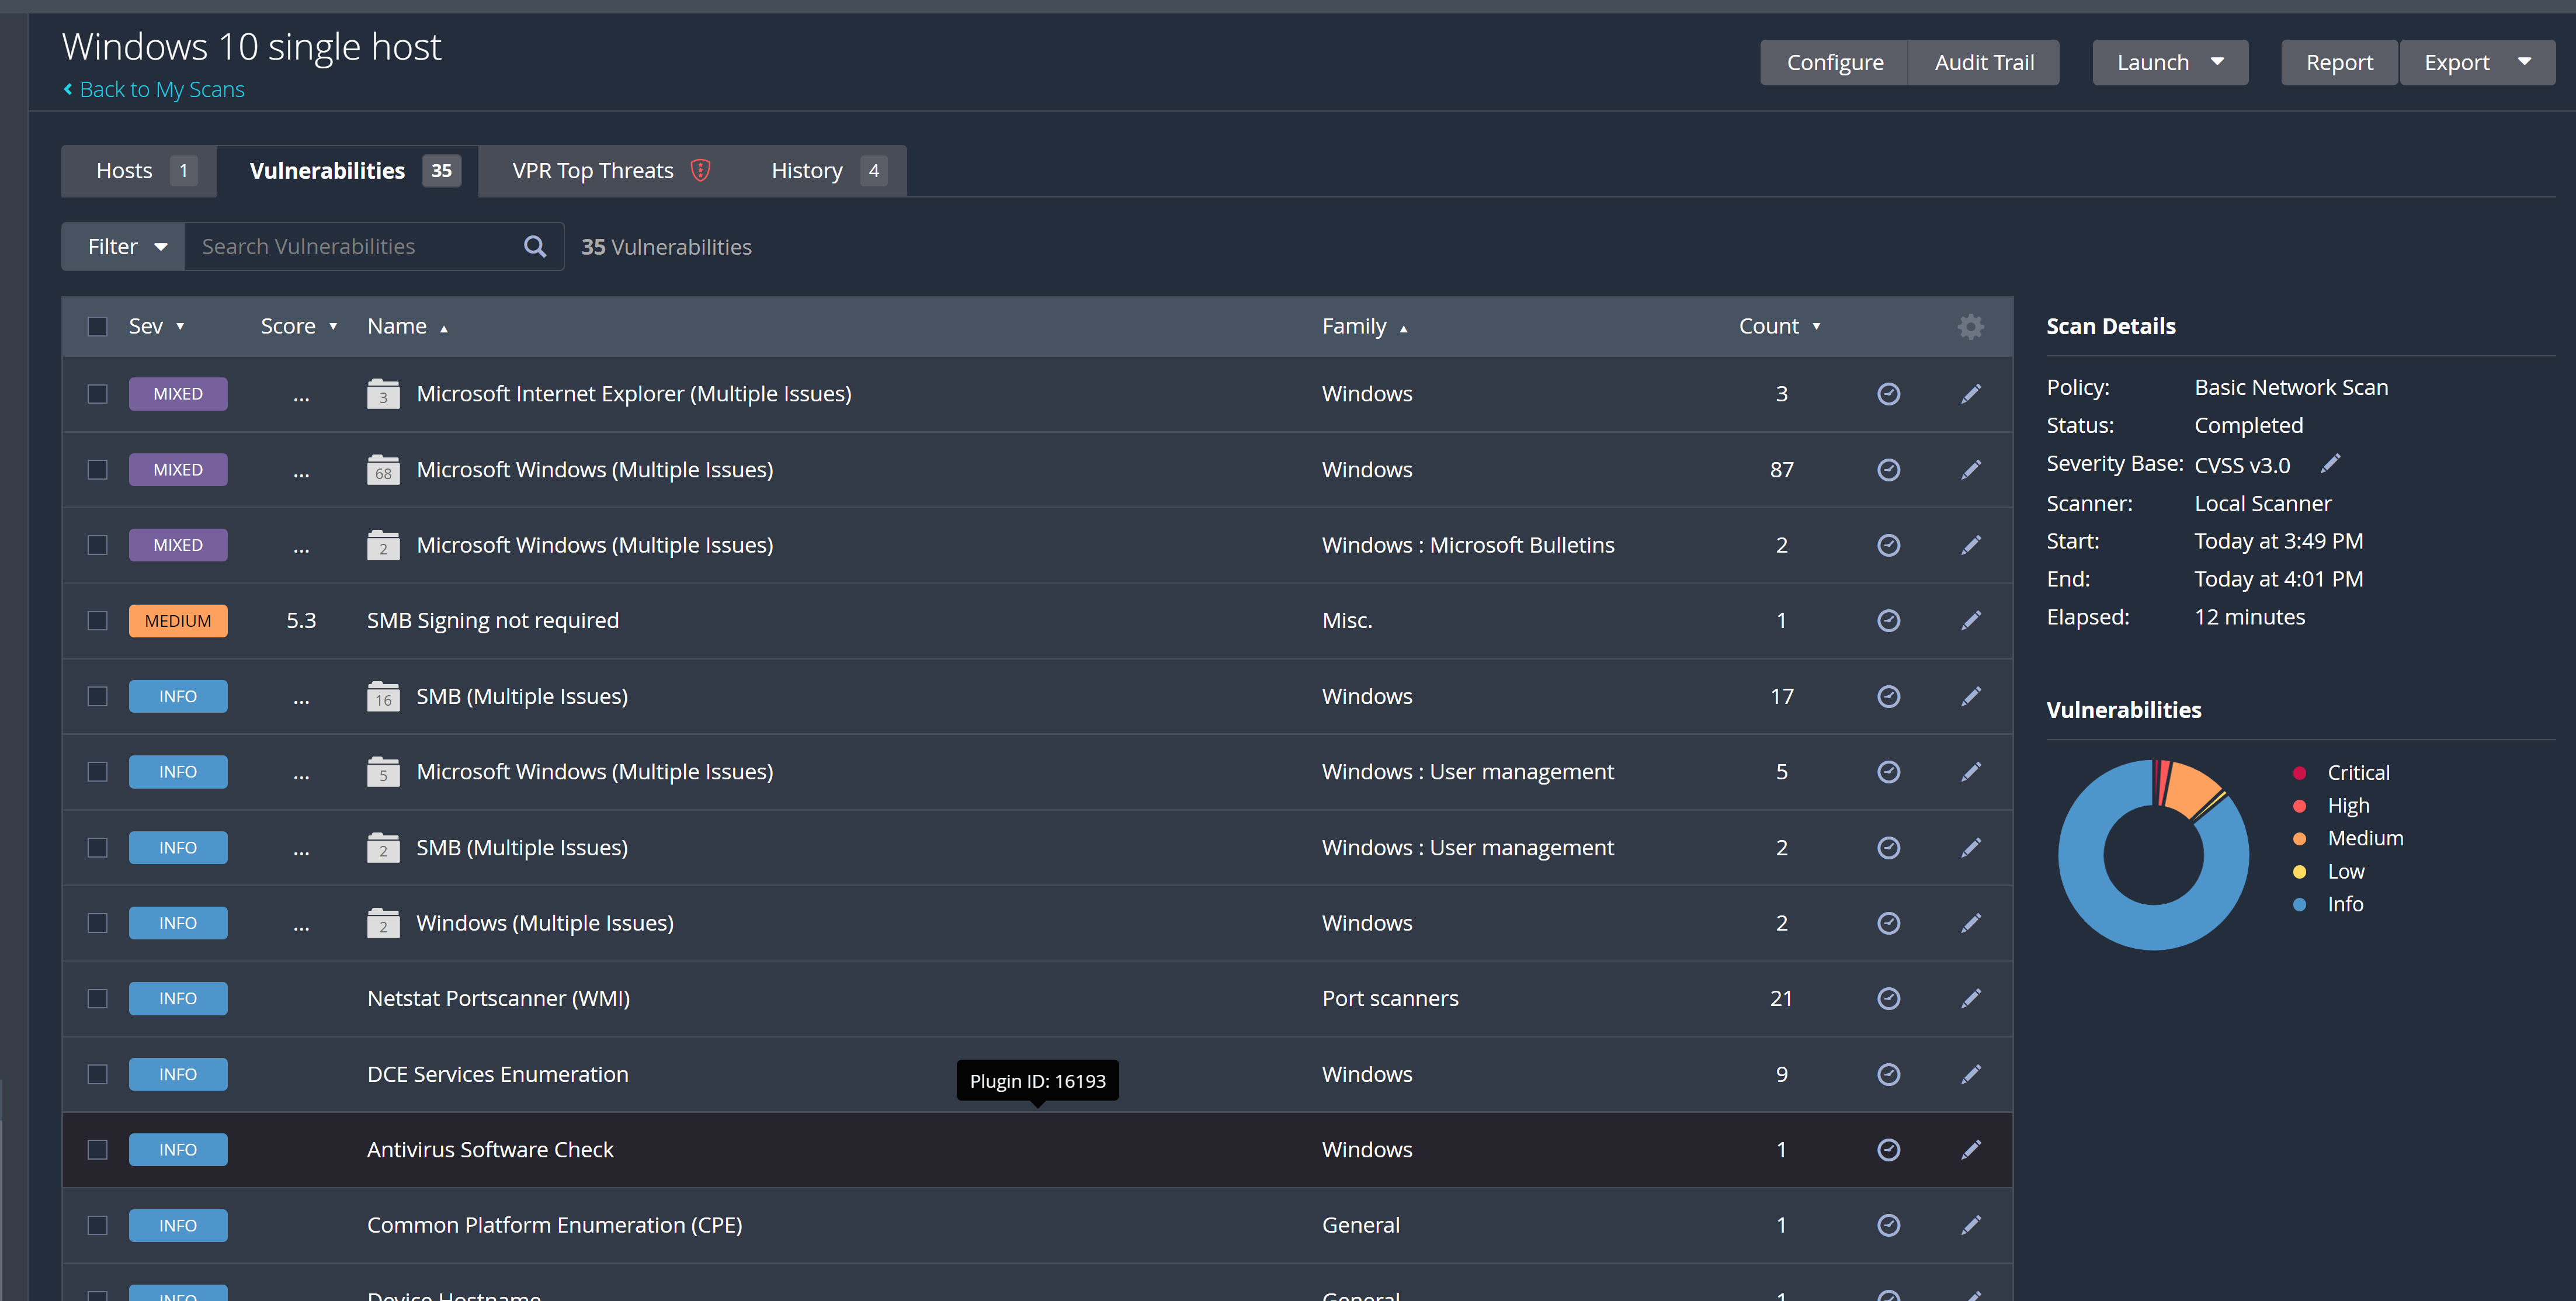The height and width of the screenshot is (1301, 2576).
Task: Go Back to My Scans
Action: pos(153,89)
